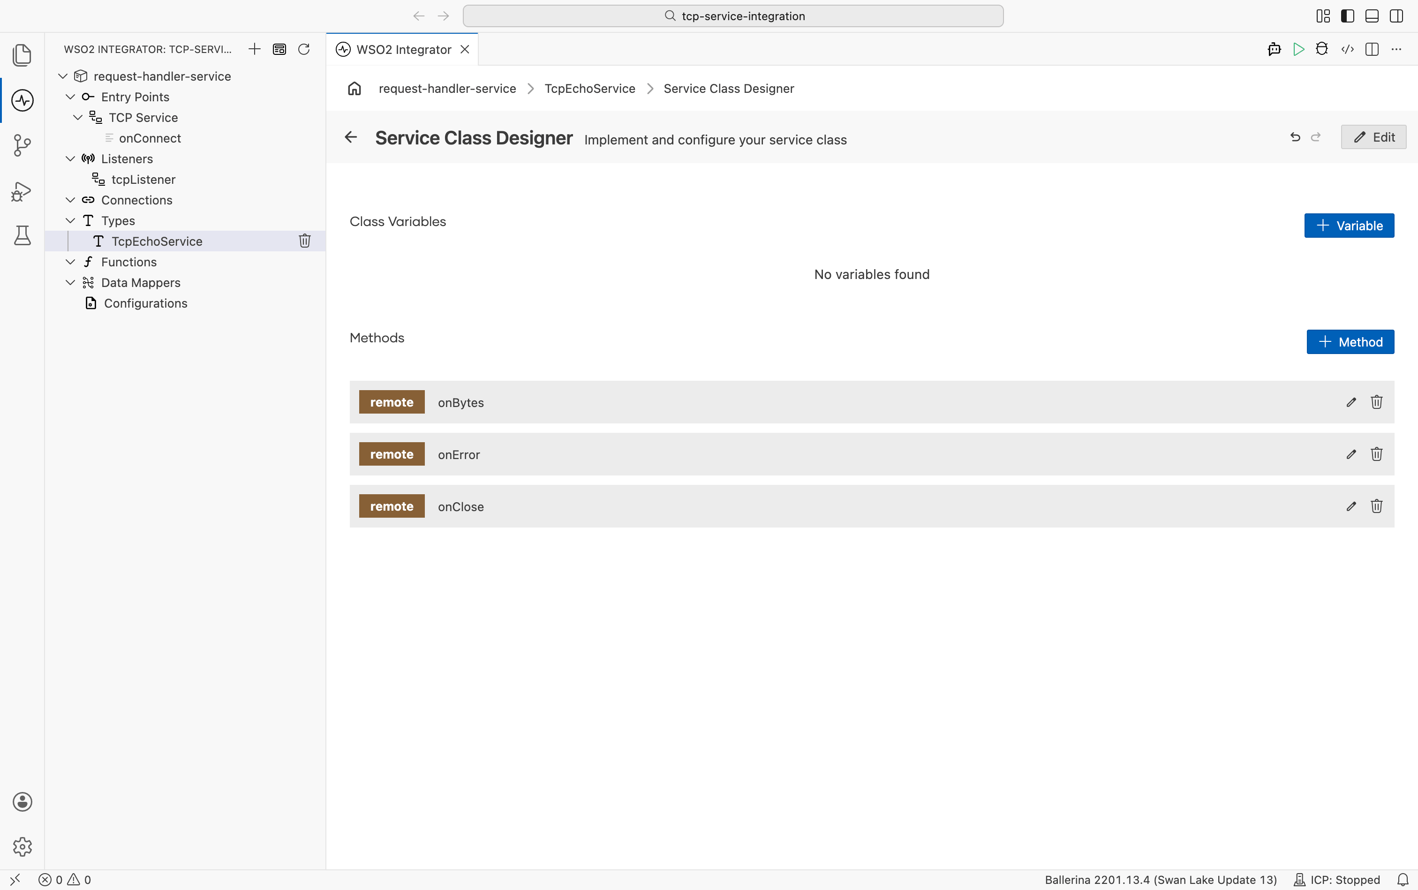Refresh the WSO2 Integrator project tree
The width and height of the screenshot is (1418, 890).
pos(304,49)
